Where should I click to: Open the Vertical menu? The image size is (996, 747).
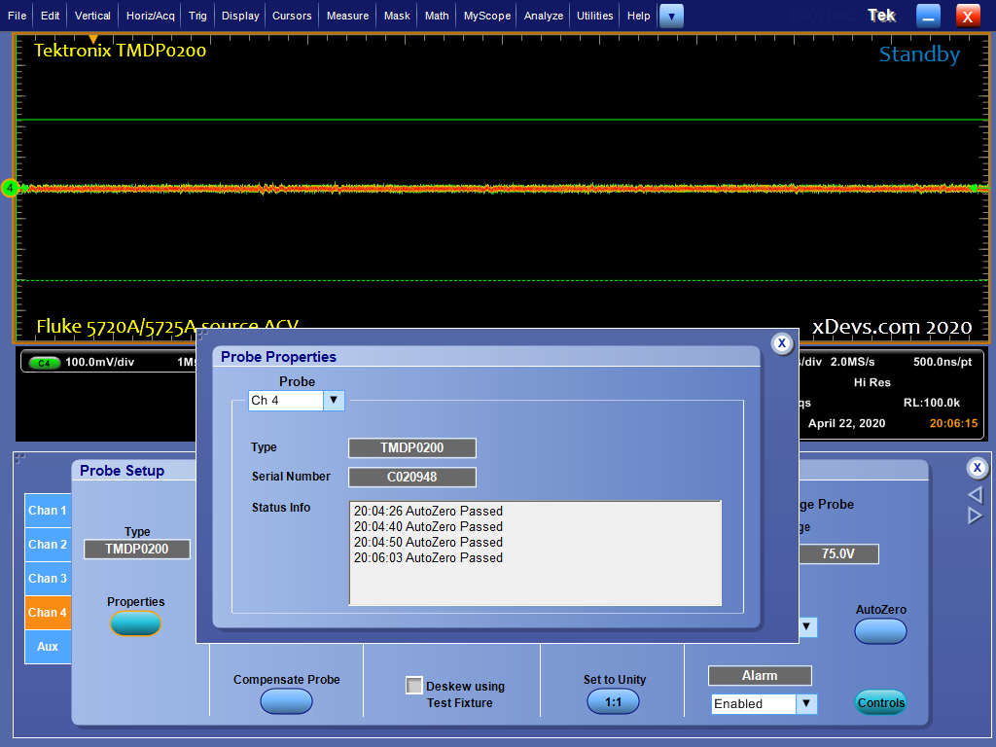[92, 16]
